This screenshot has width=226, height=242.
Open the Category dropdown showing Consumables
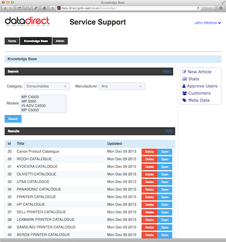(x=47, y=86)
